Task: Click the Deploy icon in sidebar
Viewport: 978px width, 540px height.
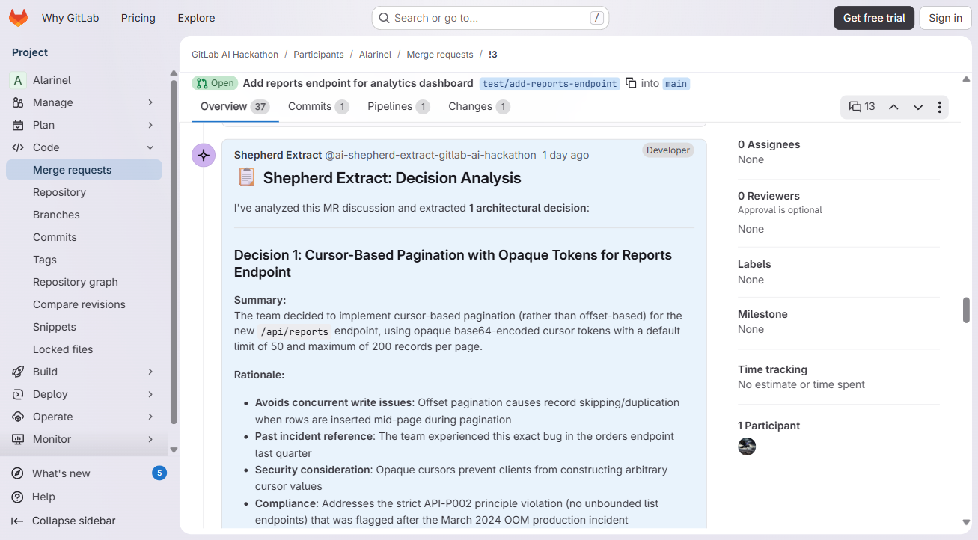Action: click(x=18, y=394)
